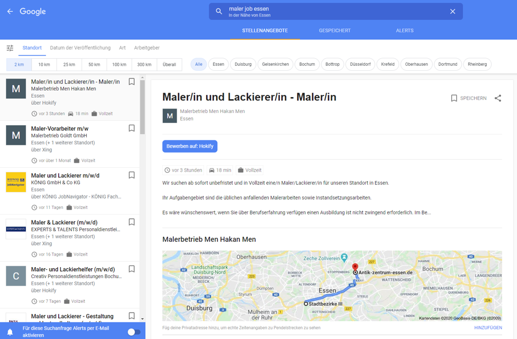Click the share icon in job details

pos(498,98)
